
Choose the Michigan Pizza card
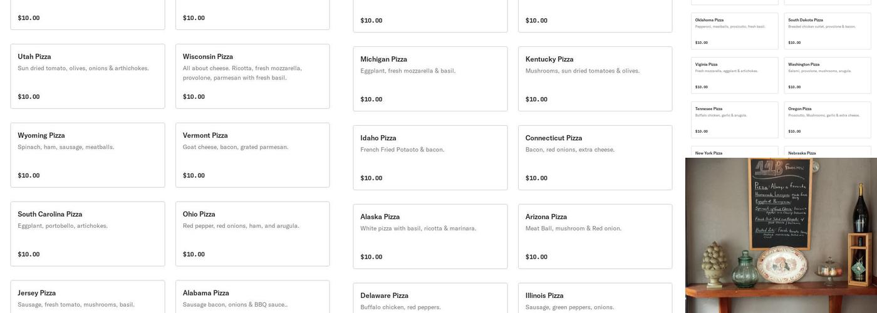430,79
